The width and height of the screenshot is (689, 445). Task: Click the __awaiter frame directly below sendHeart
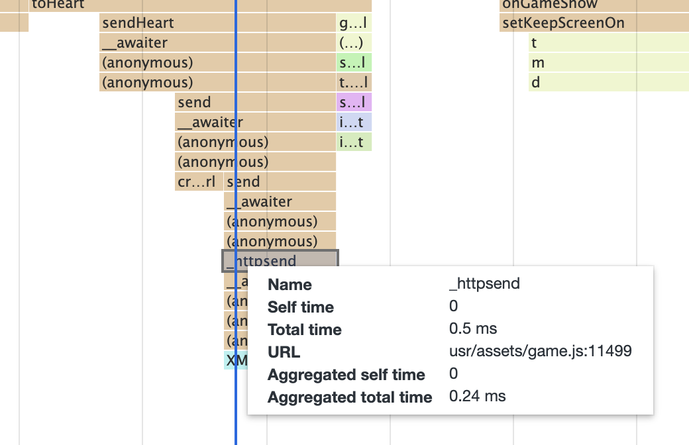[x=166, y=43]
